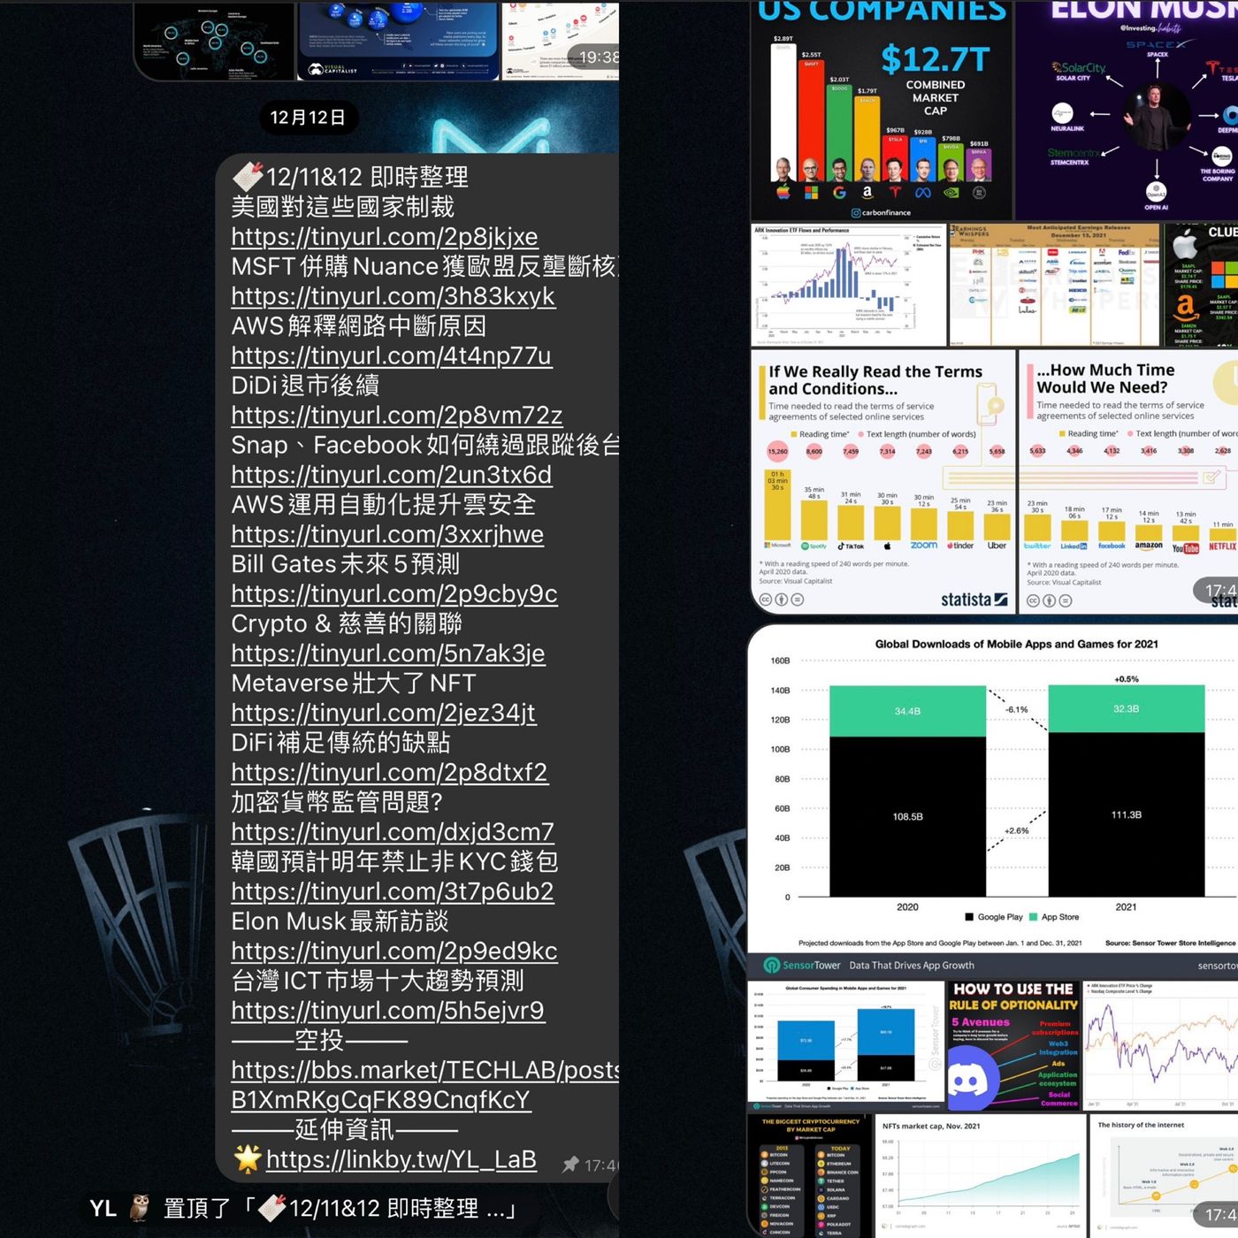This screenshot has height=1238, width=1238.
Task: Open Biggest Cryptocurrency by Market Cap image
Action: pyautogui.click(x=810, y=1176)
